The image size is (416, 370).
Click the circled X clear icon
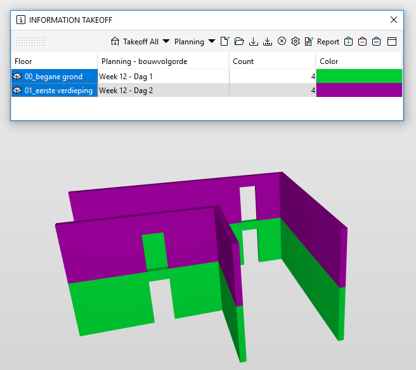282,42
